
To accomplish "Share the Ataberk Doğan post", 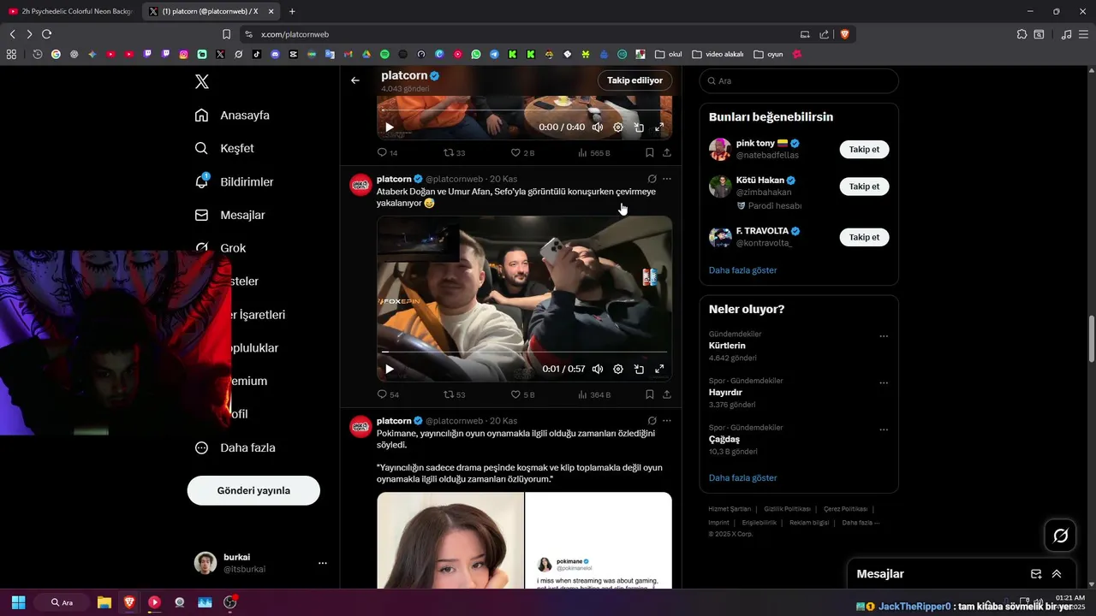I will [666, 394].
